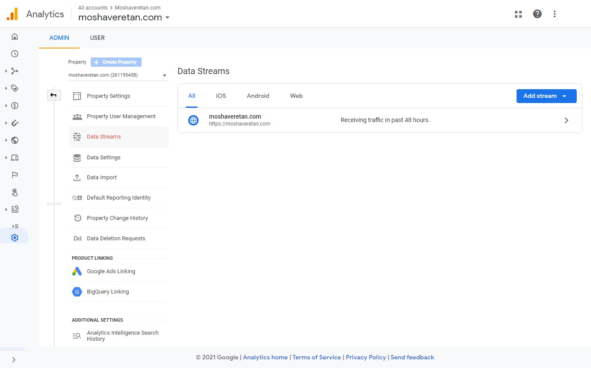The height and width of the screenshot is (368, 591).
Task: Expand the Engagement section arrow in sidebar
Action: (6, 88)
